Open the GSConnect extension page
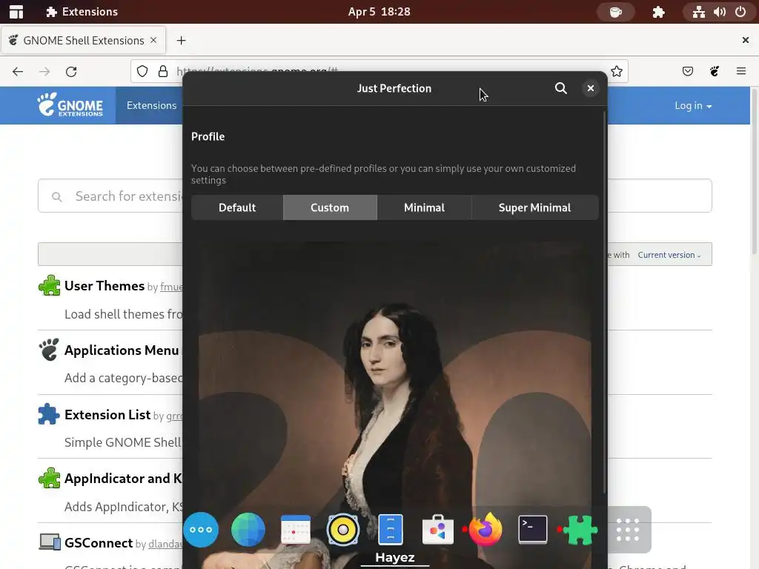 click(99, 543)
